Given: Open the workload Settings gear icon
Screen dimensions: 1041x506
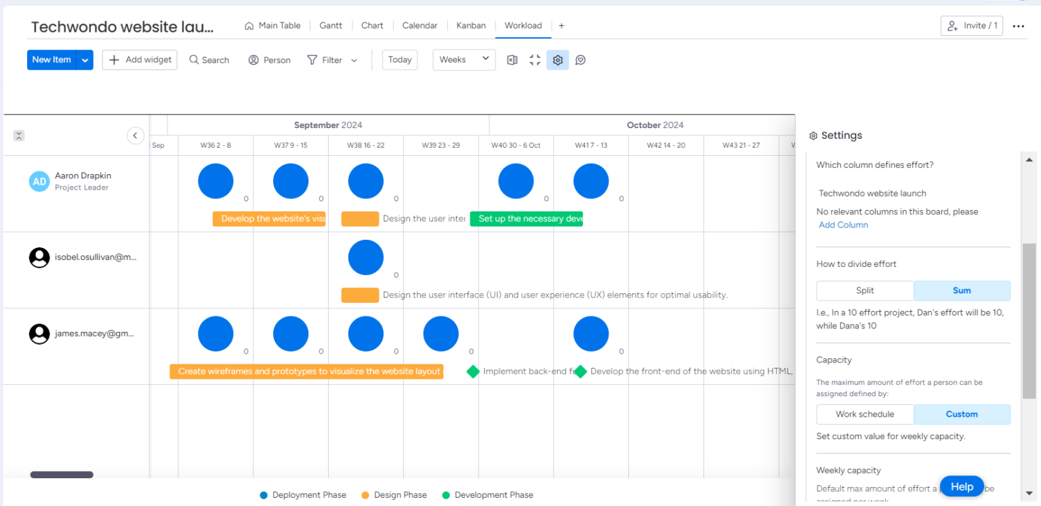Looking at the screenshot, I should 557,60.
